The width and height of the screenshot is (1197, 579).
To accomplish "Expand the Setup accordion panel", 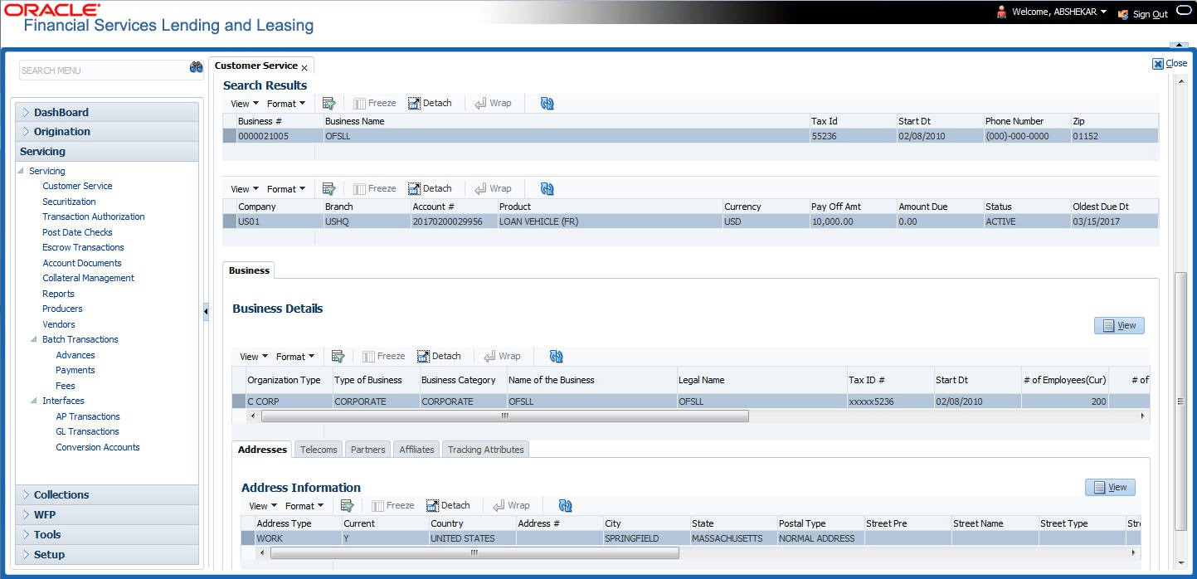I will coord(107,554).
